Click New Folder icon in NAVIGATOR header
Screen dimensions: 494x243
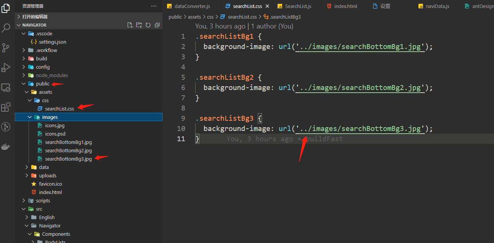[139, 25]
